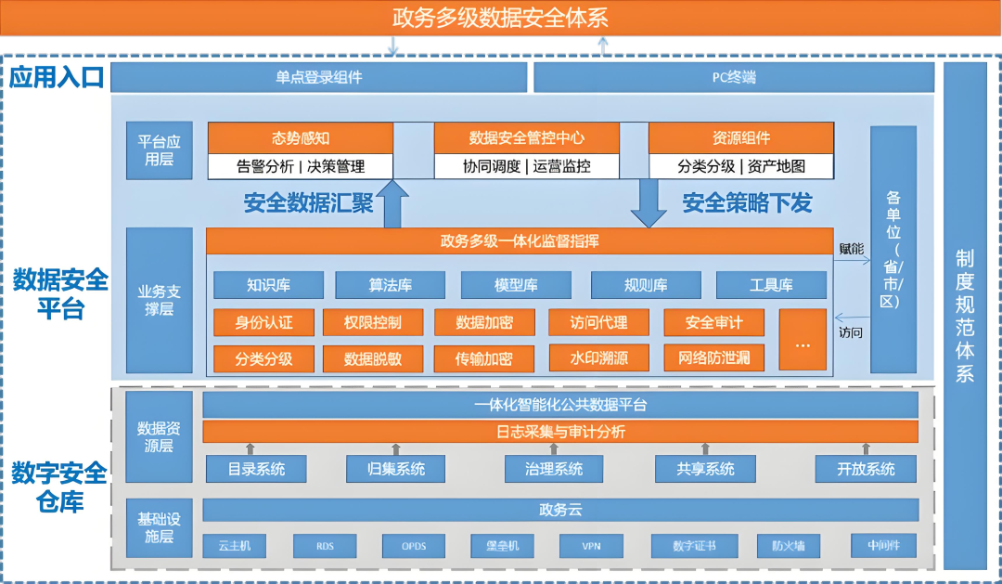This screenshot has width=1002, height=584.
Task: Select the 政务多级一体化监督指挥 bar
Action: [x=520, y=241]
